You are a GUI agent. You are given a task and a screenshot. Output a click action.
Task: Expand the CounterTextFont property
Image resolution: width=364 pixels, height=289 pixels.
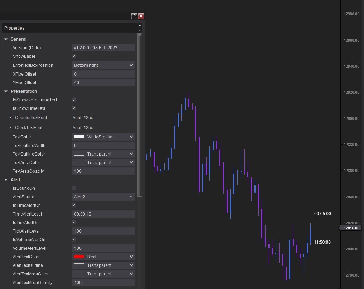pos(10,117)
